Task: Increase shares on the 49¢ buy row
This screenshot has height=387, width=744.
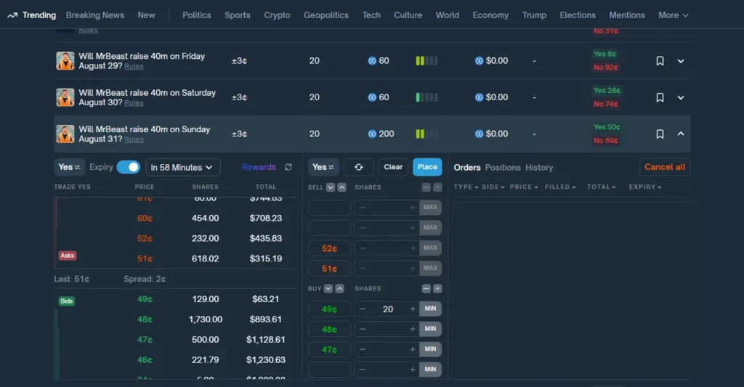Action: 413,309
